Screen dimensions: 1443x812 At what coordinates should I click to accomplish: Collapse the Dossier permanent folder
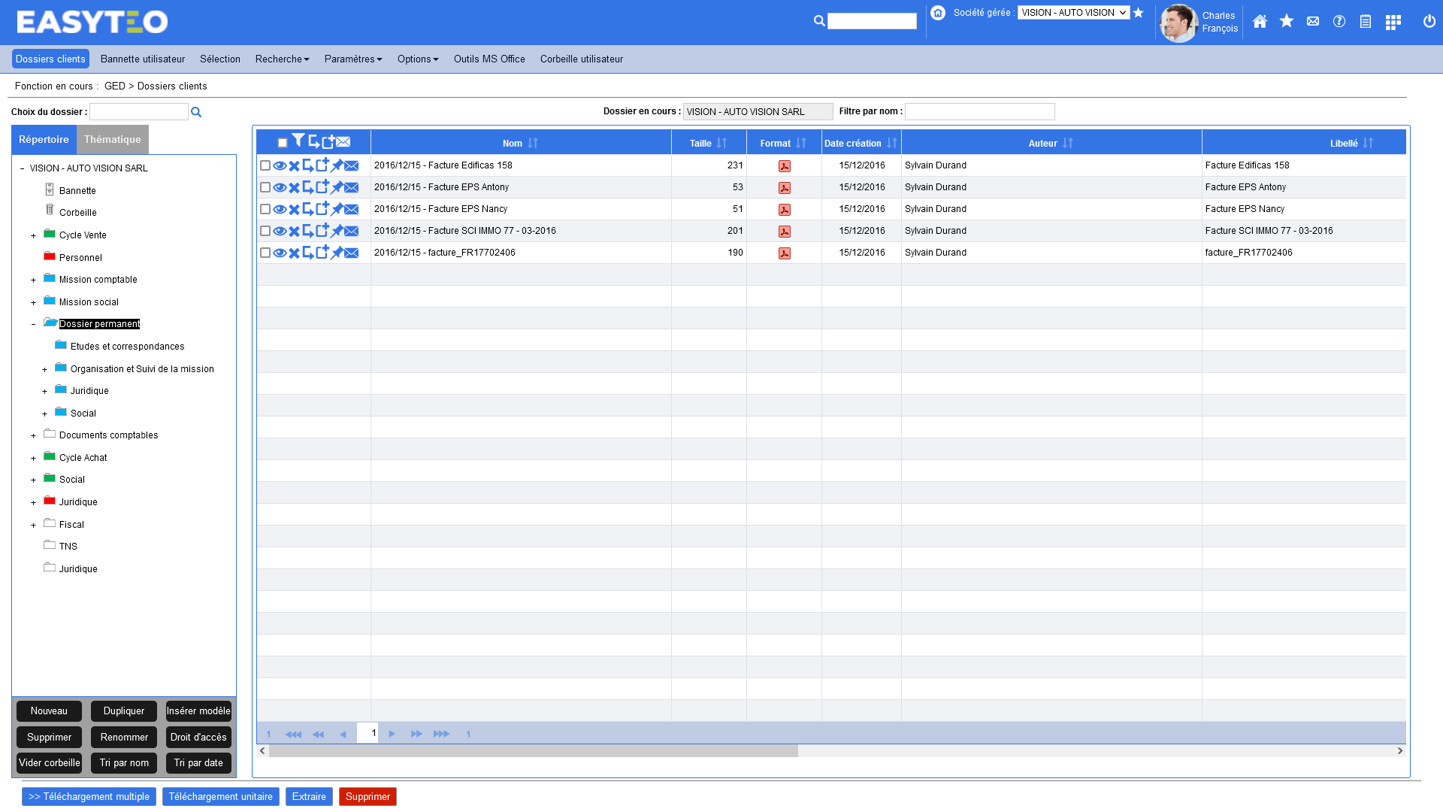(x=33, y=325)
